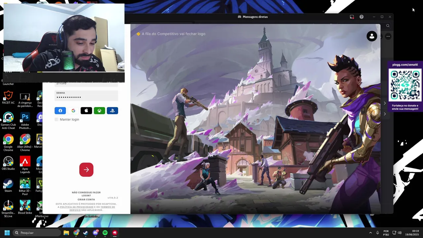This screenshot has height=238, width=423.
Task: Open the Riot account profile icon
Action: pos(372,36)
